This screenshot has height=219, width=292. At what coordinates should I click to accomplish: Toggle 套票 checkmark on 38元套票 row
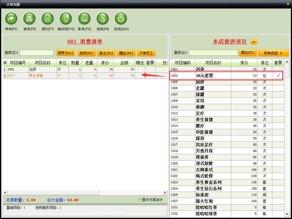tap(278, 76)
